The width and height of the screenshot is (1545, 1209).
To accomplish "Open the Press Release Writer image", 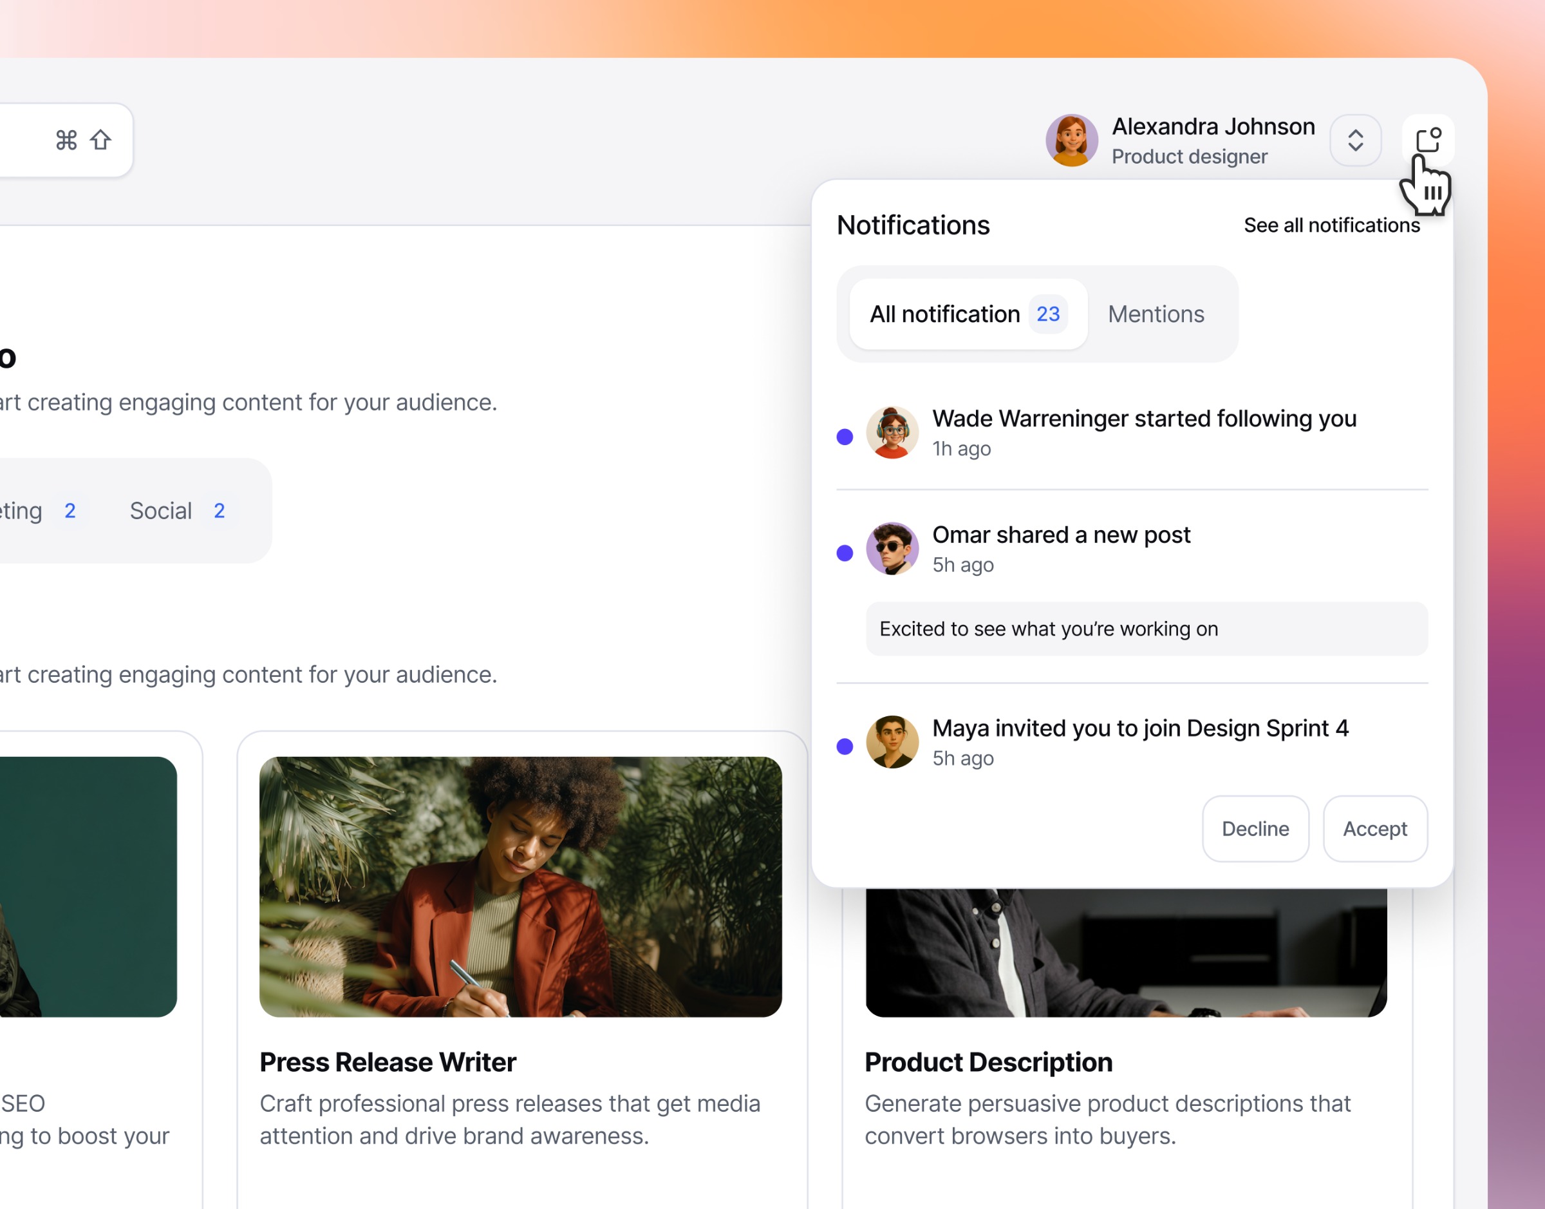I will [x=520, y=886].
